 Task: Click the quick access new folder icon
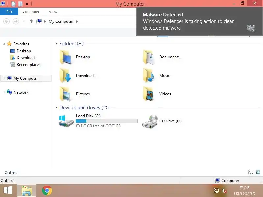click(20, 4)
